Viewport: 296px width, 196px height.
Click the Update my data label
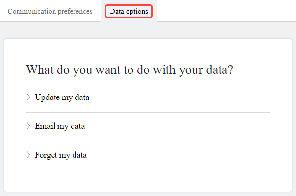(x=62, y=97)
